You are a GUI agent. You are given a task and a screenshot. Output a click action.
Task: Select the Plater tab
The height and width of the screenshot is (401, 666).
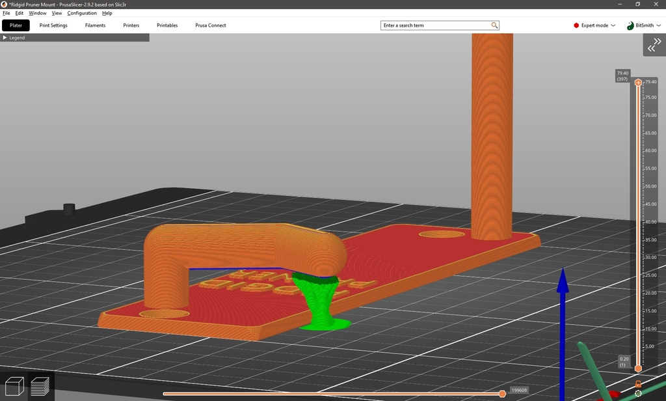pos(16,25)
